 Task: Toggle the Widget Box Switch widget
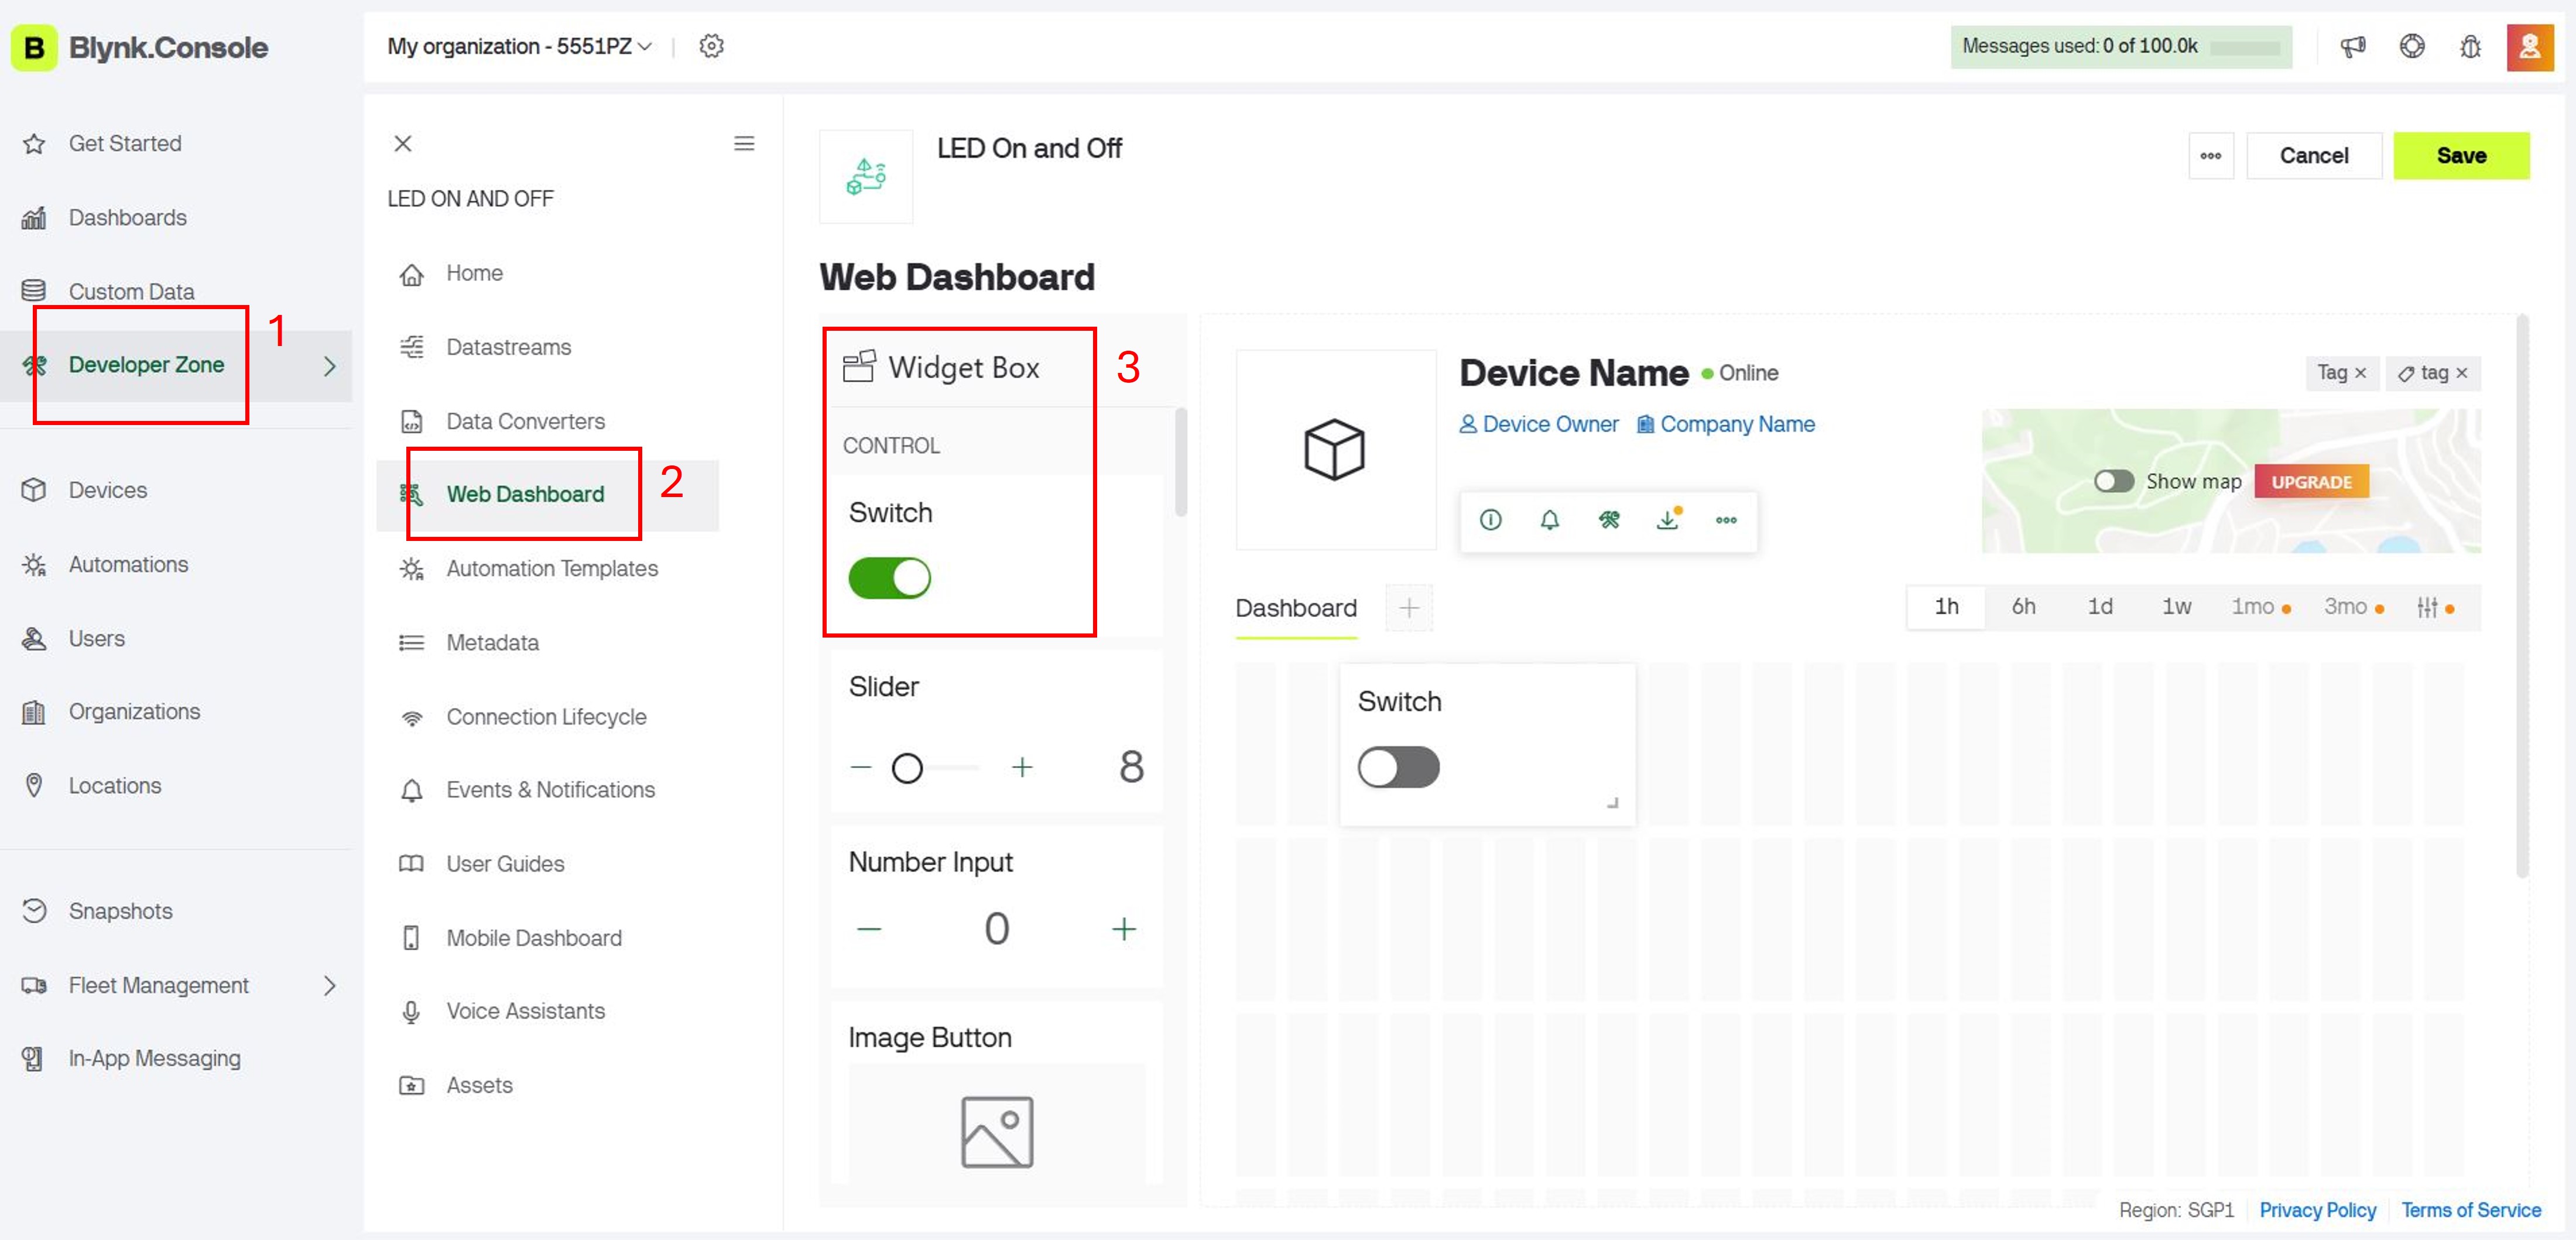[x=889, y=578]
